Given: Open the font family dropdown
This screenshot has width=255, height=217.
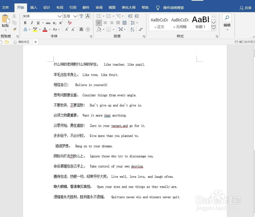Looking at the screenshot, I should (x=59, y=16).
